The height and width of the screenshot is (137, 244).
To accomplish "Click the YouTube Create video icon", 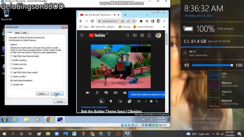I will (x=135, y=35).
